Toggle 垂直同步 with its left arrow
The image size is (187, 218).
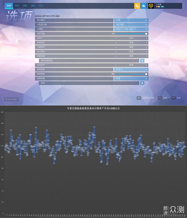[x=116, y=43]
